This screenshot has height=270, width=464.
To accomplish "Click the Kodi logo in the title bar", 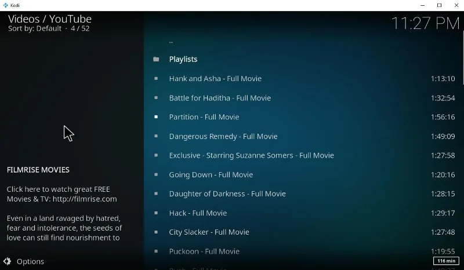I will point(5,5).
